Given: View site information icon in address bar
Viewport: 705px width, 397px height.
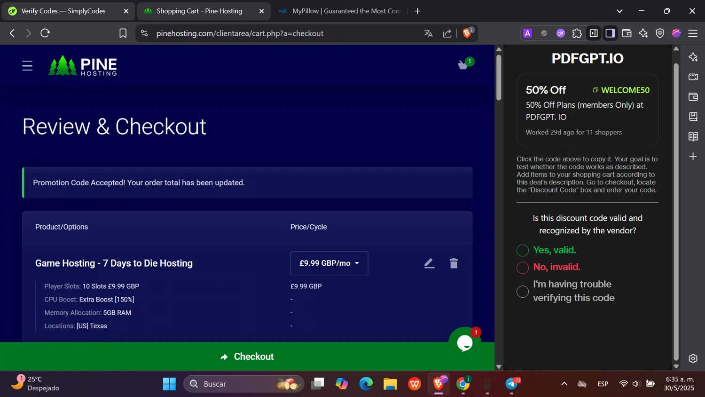Looking at the screenshot, I should (144, 33).
